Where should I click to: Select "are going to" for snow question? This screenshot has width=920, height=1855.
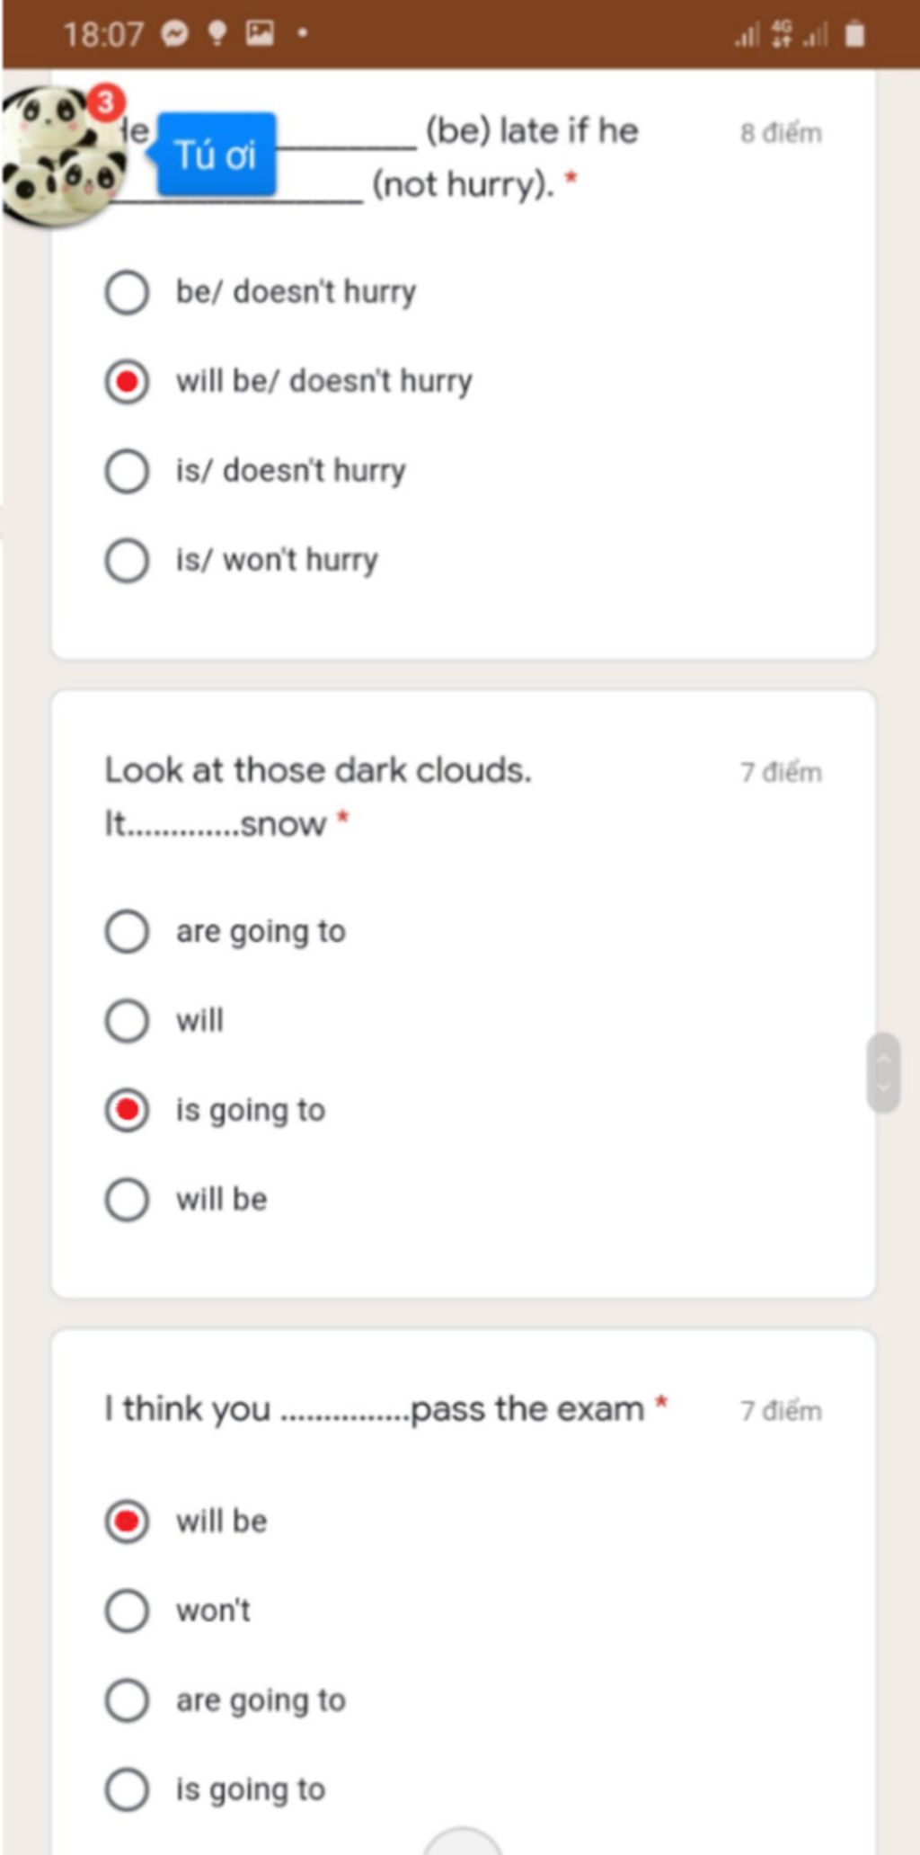(127, 931)
